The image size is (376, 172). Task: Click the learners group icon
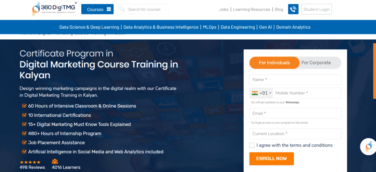click(x=55, y=161)
